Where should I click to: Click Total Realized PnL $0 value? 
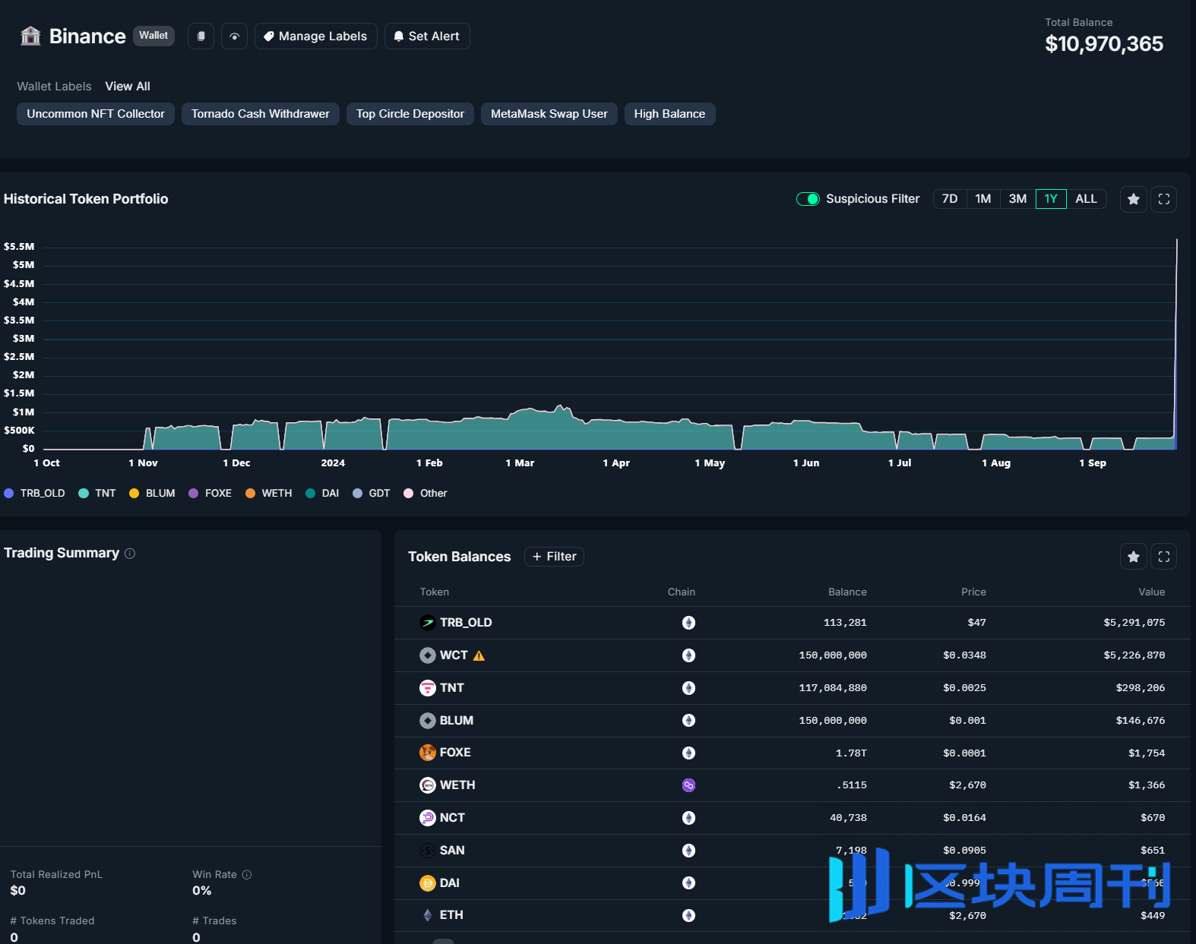point(18,891)
